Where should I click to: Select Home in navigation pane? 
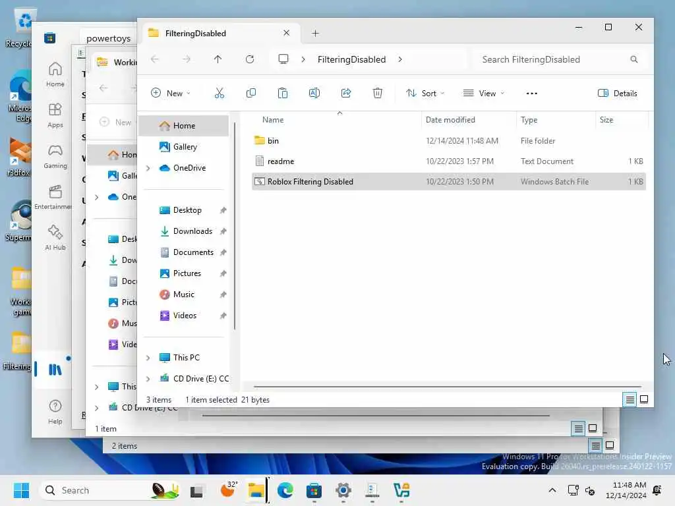pos(184,126)
